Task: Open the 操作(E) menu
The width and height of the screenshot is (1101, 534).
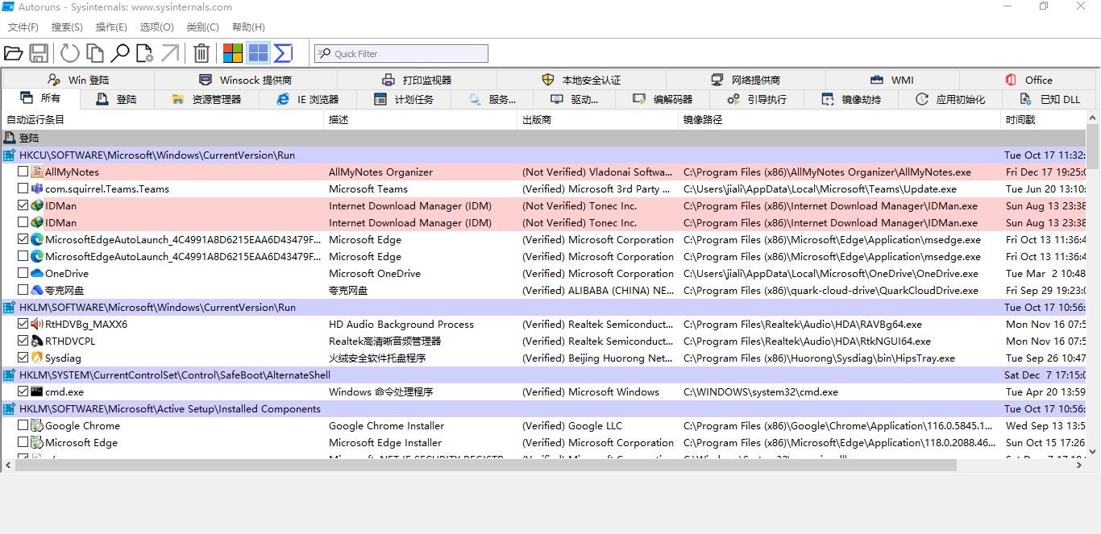Action: [x=111, y=27]
